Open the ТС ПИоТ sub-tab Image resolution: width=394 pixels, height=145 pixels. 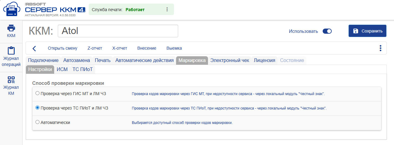(x=82, y=69)
